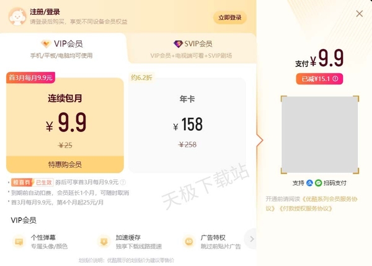Click the 广告特权 AD icon
This screenshot has height=266, width=372.
(189, 242)
